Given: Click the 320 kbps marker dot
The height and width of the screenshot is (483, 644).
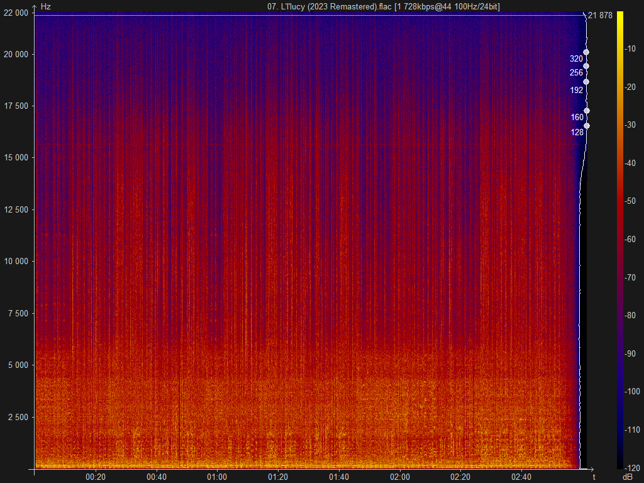Looking at the screenshot, I should (x=586, y=52).
